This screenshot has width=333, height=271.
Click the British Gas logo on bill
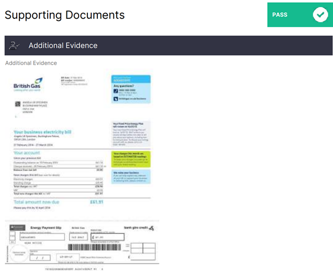tap(28, 84)
